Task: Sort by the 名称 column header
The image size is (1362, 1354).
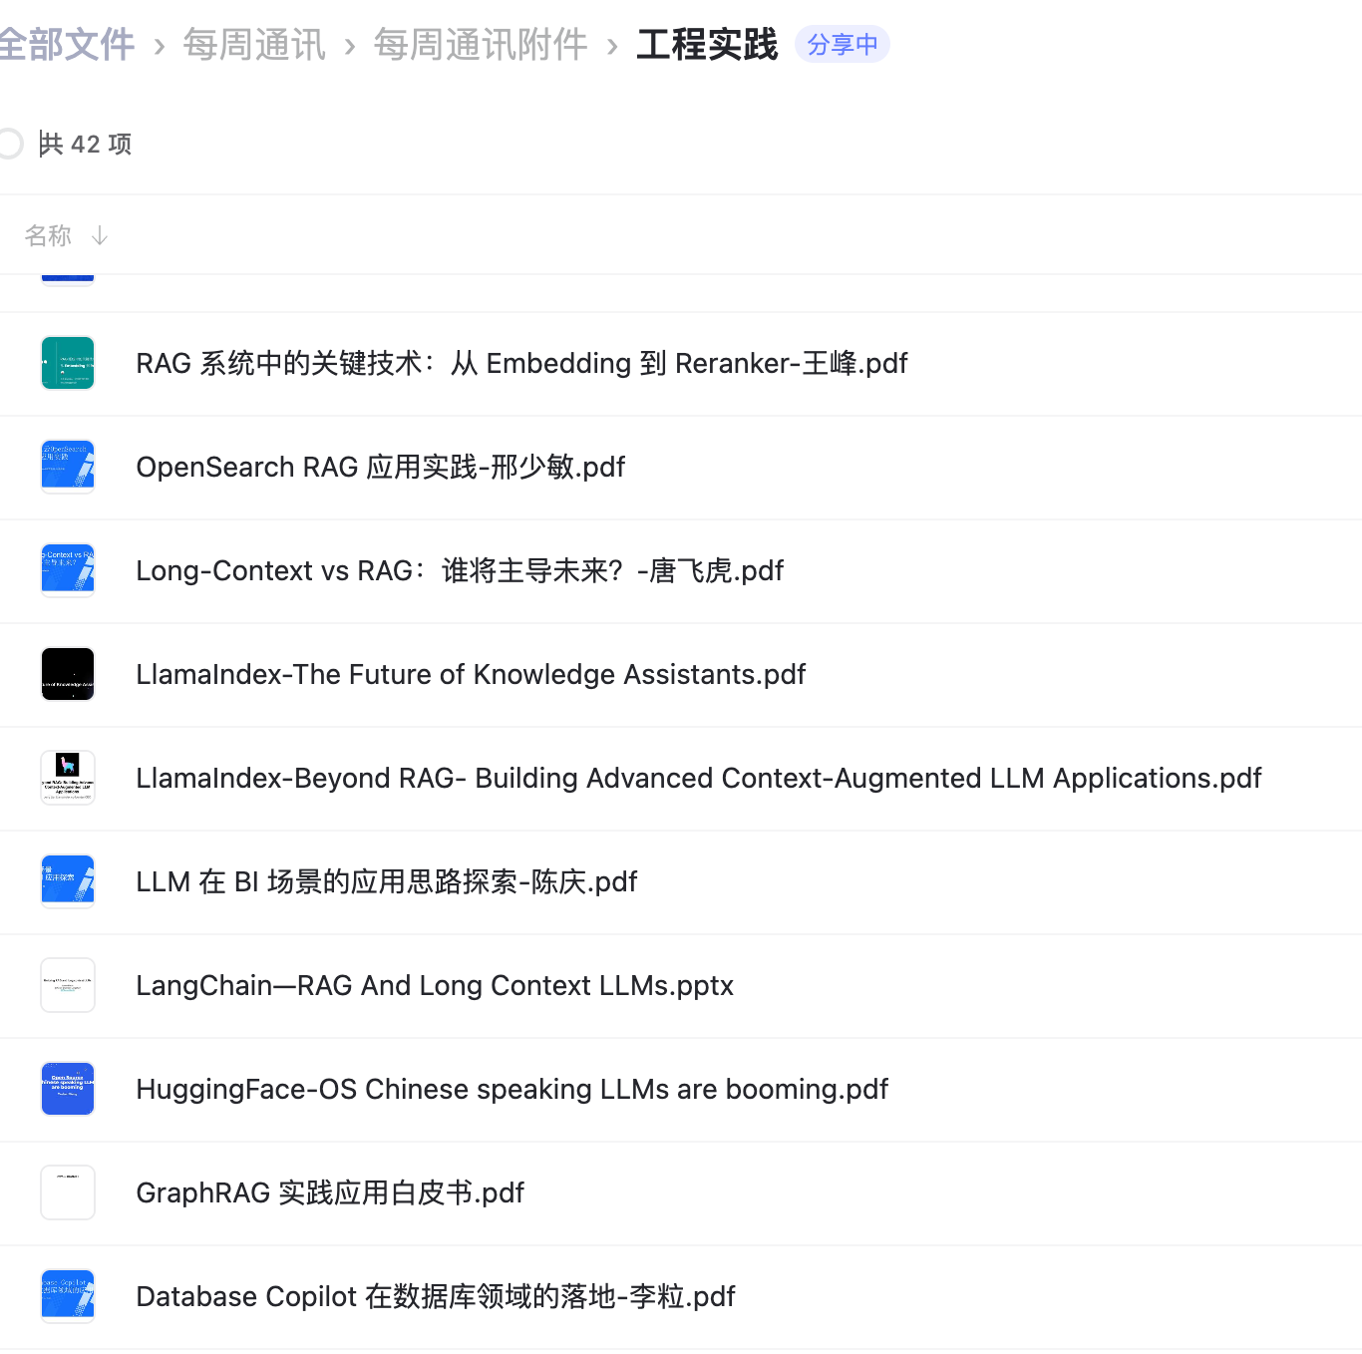Action: click(48, 236)
